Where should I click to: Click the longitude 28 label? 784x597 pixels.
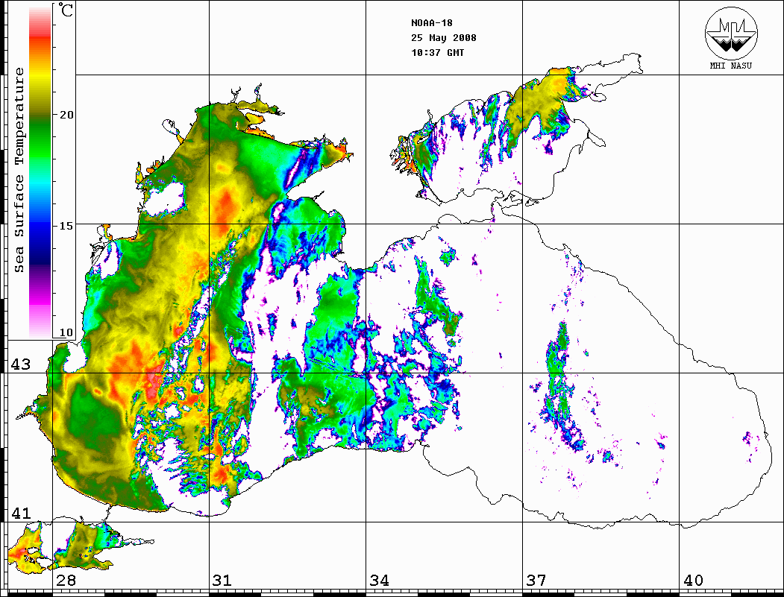click(x=66, y=581)
